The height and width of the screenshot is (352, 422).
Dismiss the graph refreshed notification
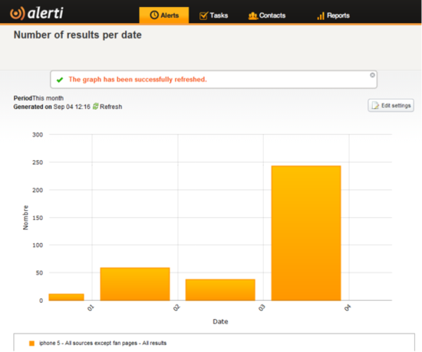[372, 75]
